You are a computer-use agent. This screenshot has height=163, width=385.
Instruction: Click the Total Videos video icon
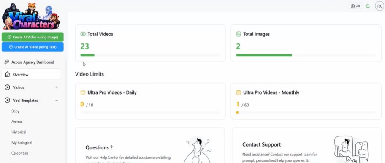[x=83, y=34]
